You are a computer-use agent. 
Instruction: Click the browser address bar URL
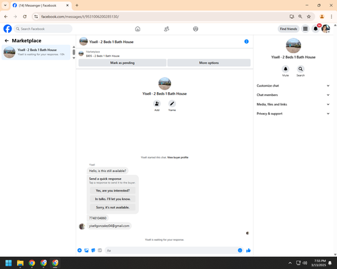[80, 17]
